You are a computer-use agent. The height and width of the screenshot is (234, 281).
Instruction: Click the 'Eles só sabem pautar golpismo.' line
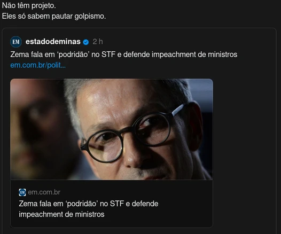coord(54,16)
